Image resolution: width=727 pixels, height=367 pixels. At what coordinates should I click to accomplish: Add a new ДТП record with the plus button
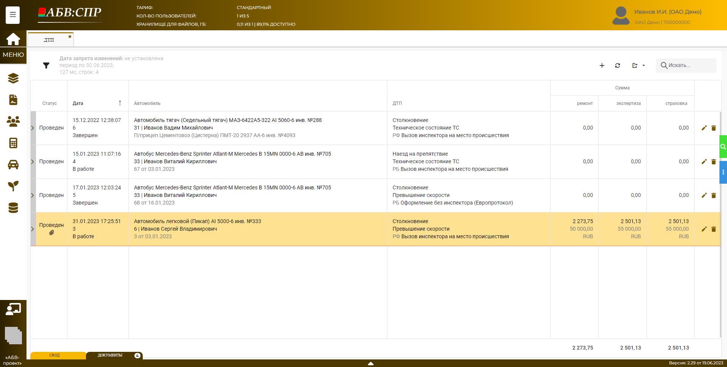tap(602, 65)
